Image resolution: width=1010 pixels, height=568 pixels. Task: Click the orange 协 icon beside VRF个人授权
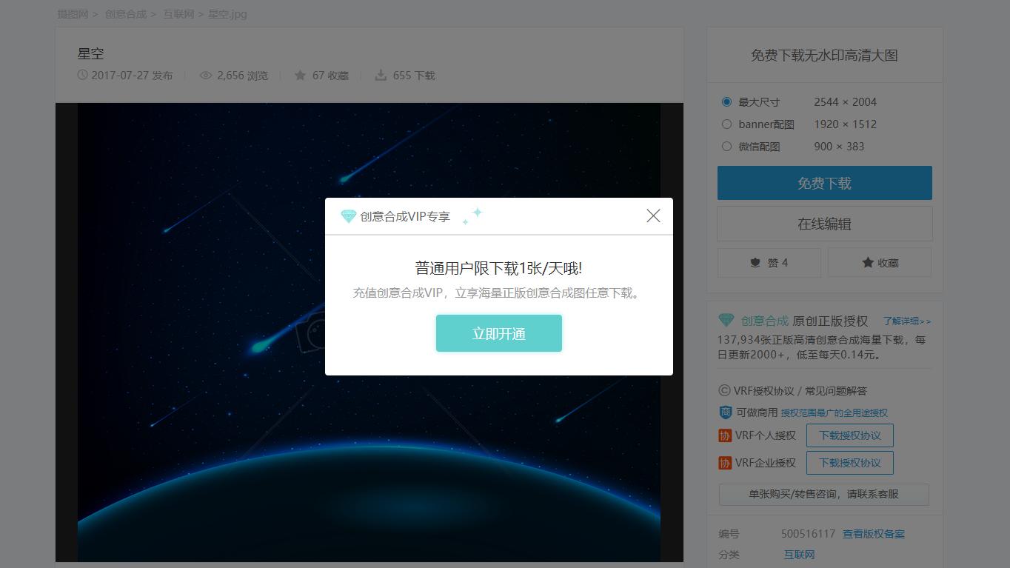pos(724,435)
